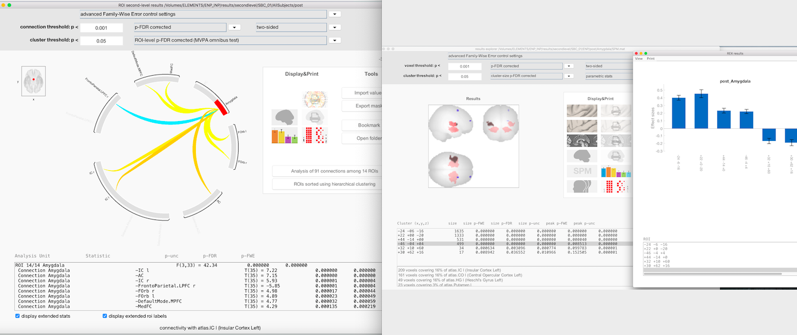Viewport: 797px width, 335px height.
Task: Open the ROI-level cluster threshold dropdown arrow
Action: pyautogui.click(x=334, y=40)
